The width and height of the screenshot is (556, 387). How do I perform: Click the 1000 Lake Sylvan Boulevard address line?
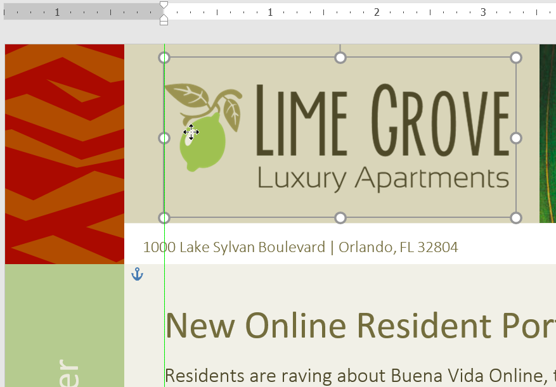pyautogui.click(x=300, y=247)
